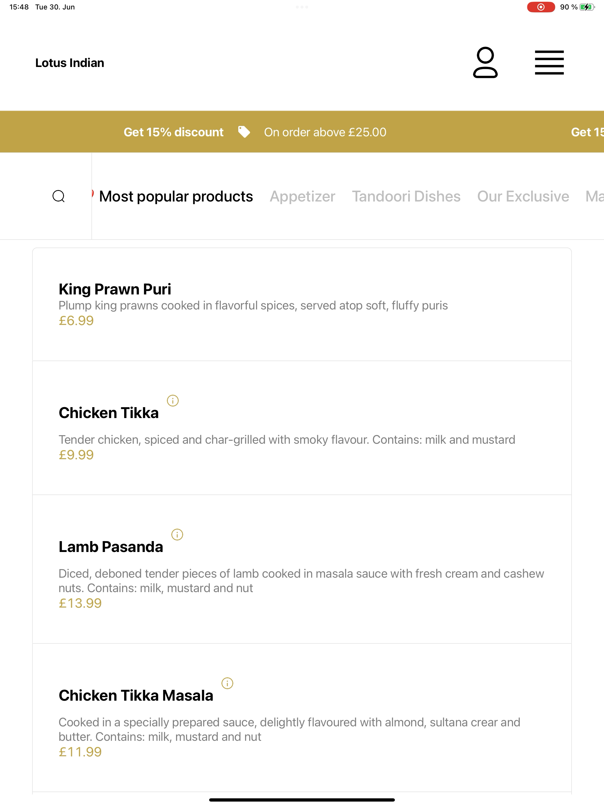
Task: Tap the £6.99 price
Action: pos(76,321)
